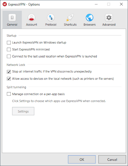
Task: Open the General tab switch icon
Action: (x=12, y=18)
